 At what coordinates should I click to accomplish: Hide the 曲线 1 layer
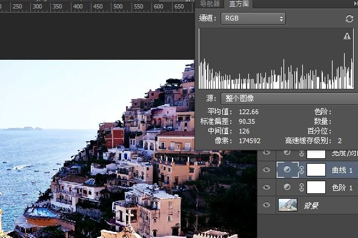coord(267,170)
